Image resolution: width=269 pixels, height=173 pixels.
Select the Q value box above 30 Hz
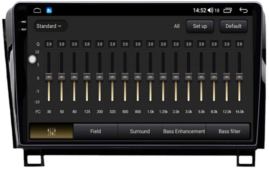point(49,44)
